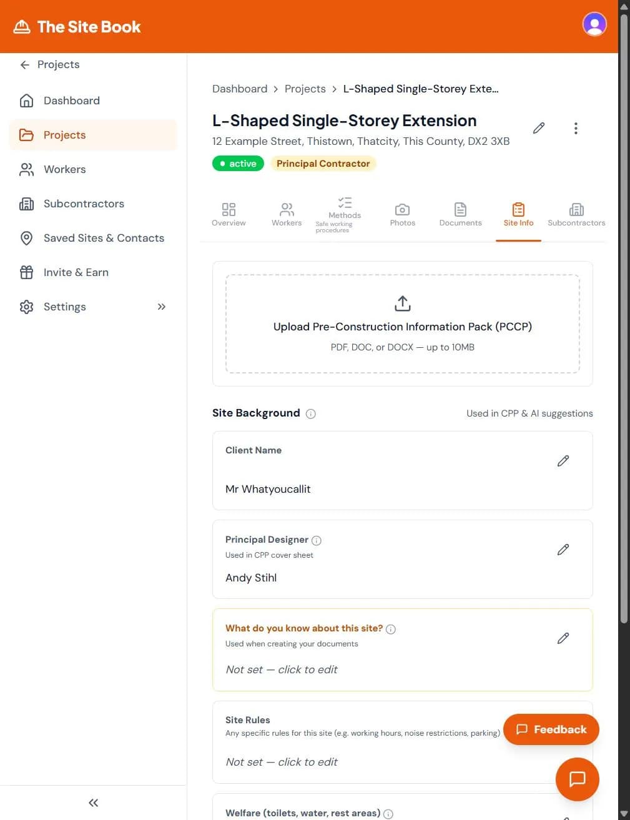Click the Site Rules 'Not set' field

pyautogui.click(x=282, y=762)
